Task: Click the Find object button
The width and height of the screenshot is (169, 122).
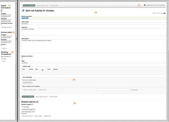Action: [x=134, y=90]
